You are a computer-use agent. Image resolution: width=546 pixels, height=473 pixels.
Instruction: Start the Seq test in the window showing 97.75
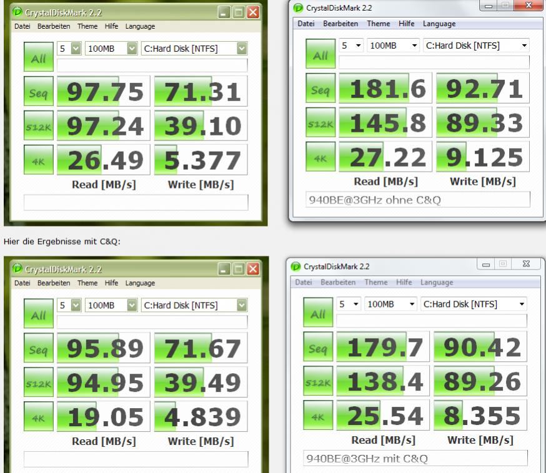[39, 91]
